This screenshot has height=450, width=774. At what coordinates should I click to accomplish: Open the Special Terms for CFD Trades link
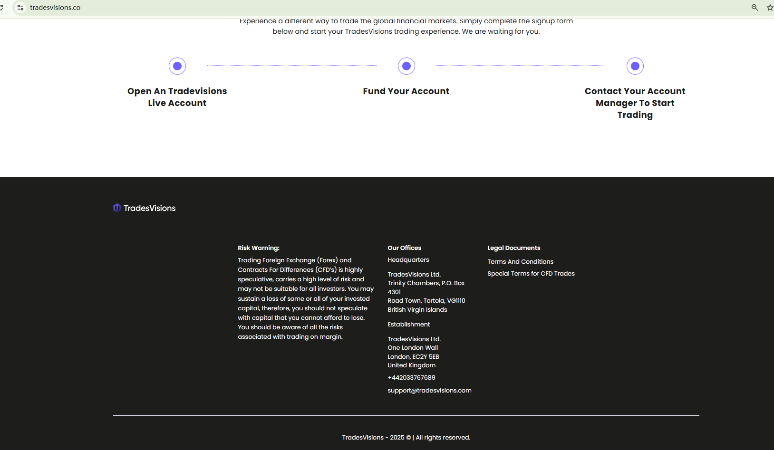pyautogui.click(x=531, y=274)
